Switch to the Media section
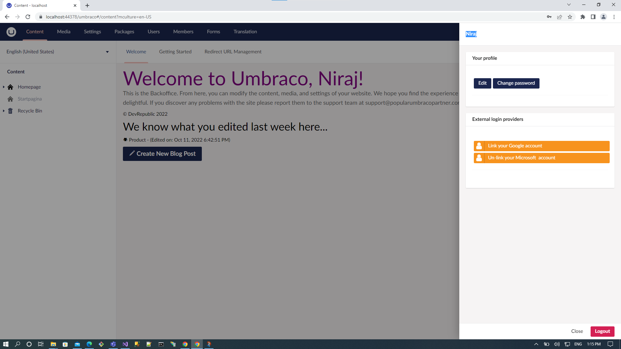 click(x=64, y=32)
